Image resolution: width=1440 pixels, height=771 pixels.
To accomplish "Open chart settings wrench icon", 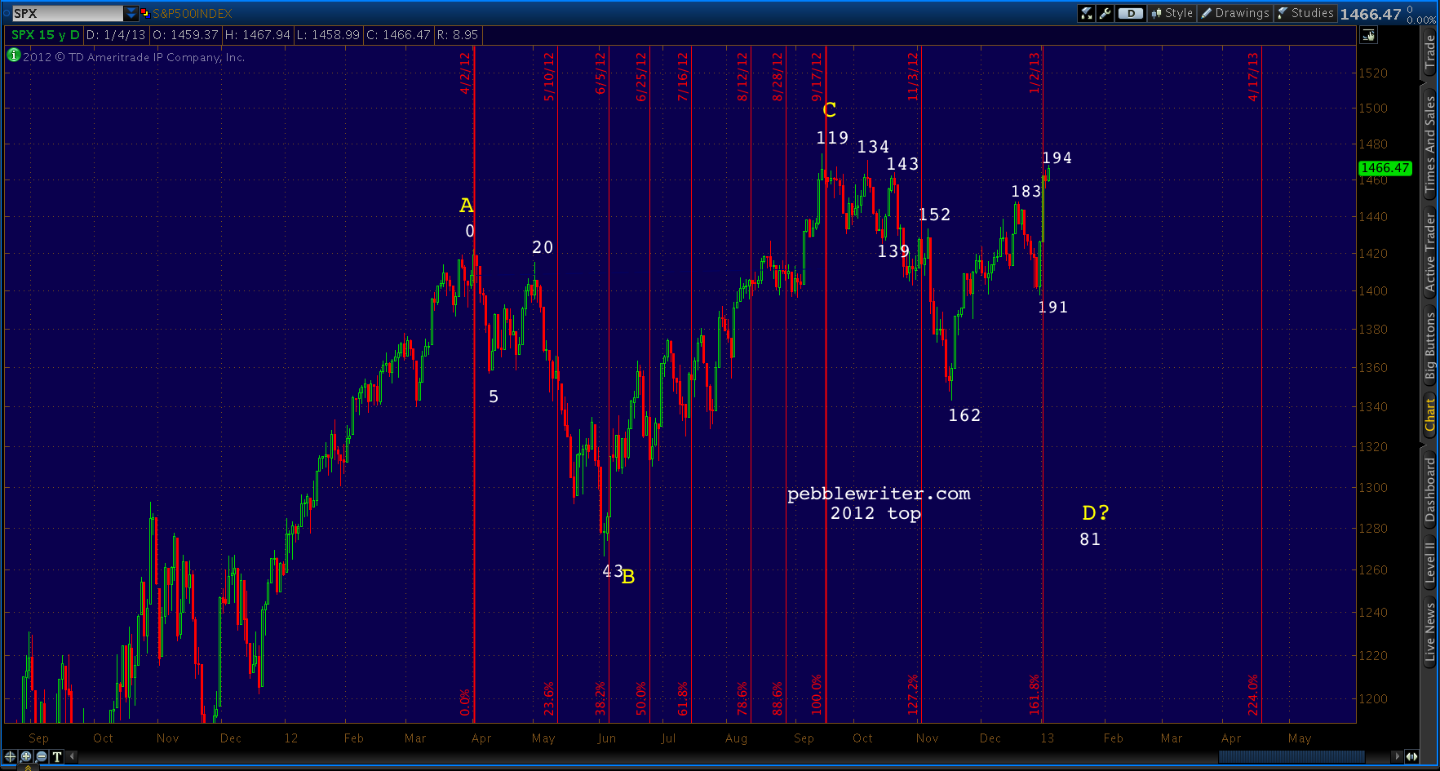I will click(1105, 13).
